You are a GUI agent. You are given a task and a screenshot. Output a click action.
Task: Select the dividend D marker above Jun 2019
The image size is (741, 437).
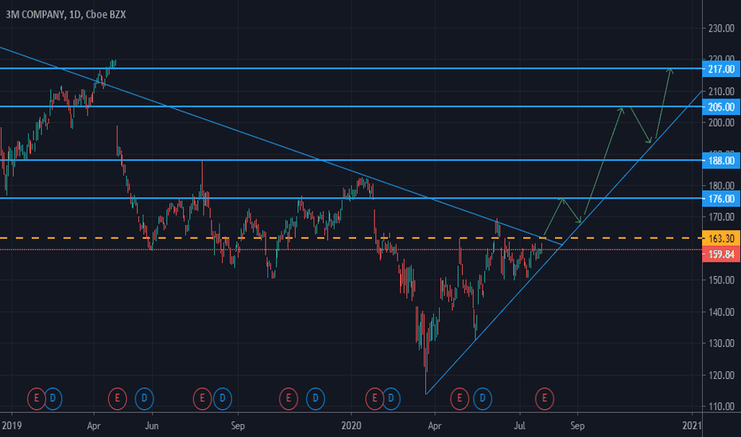tap(144, 399)
